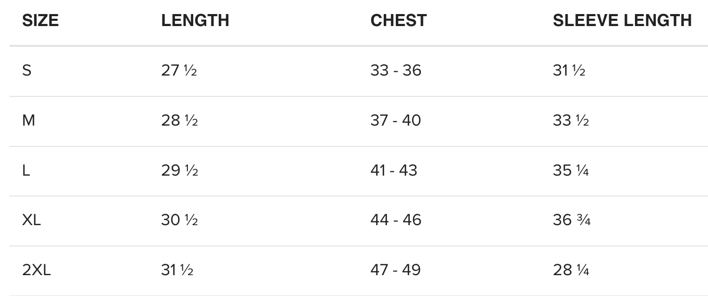Click sleeve length value 36 ¾
The width and height of the screenshot is (708, 296).
point(572,220)
